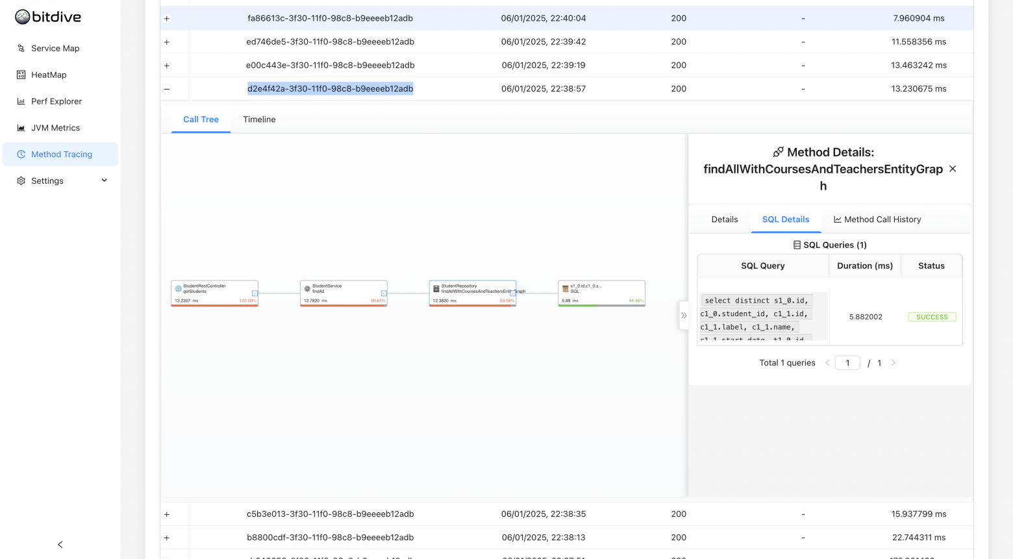
Task: Expand the Settings submenu chevron
Action: click(105, 180)
